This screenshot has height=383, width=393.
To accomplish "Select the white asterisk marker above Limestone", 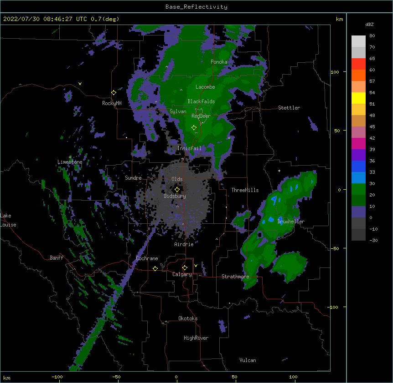I will coord(70,157).
